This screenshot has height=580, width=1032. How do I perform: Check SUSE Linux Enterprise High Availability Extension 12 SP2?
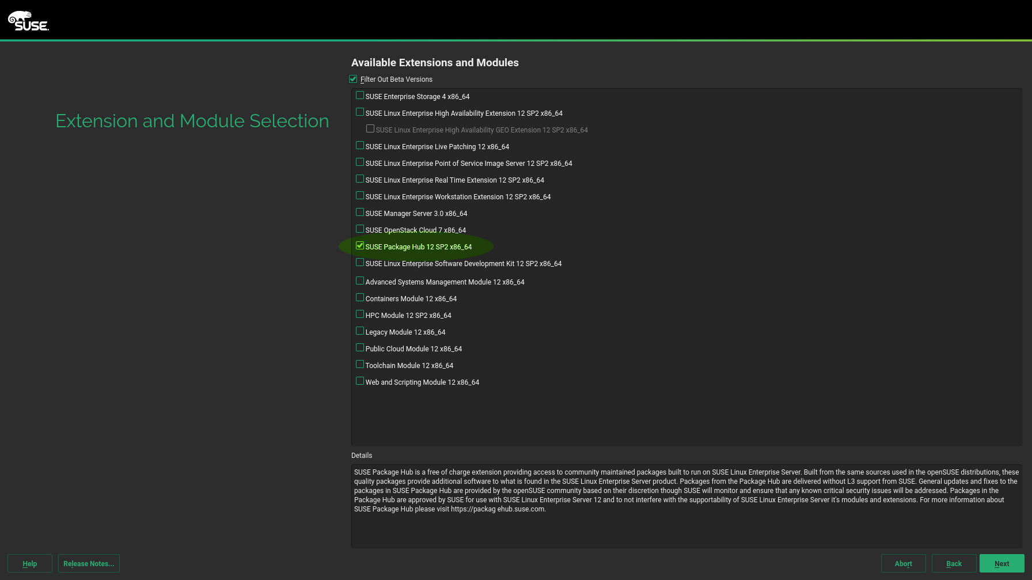click(x=360, y=112)
